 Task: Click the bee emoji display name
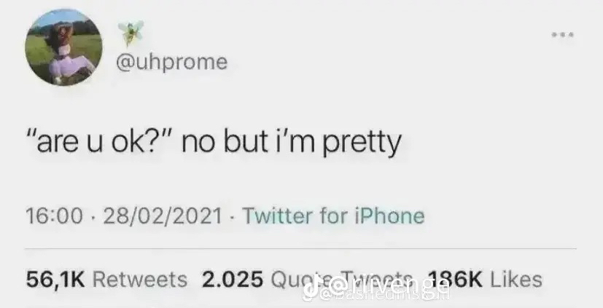click(131, 32)
